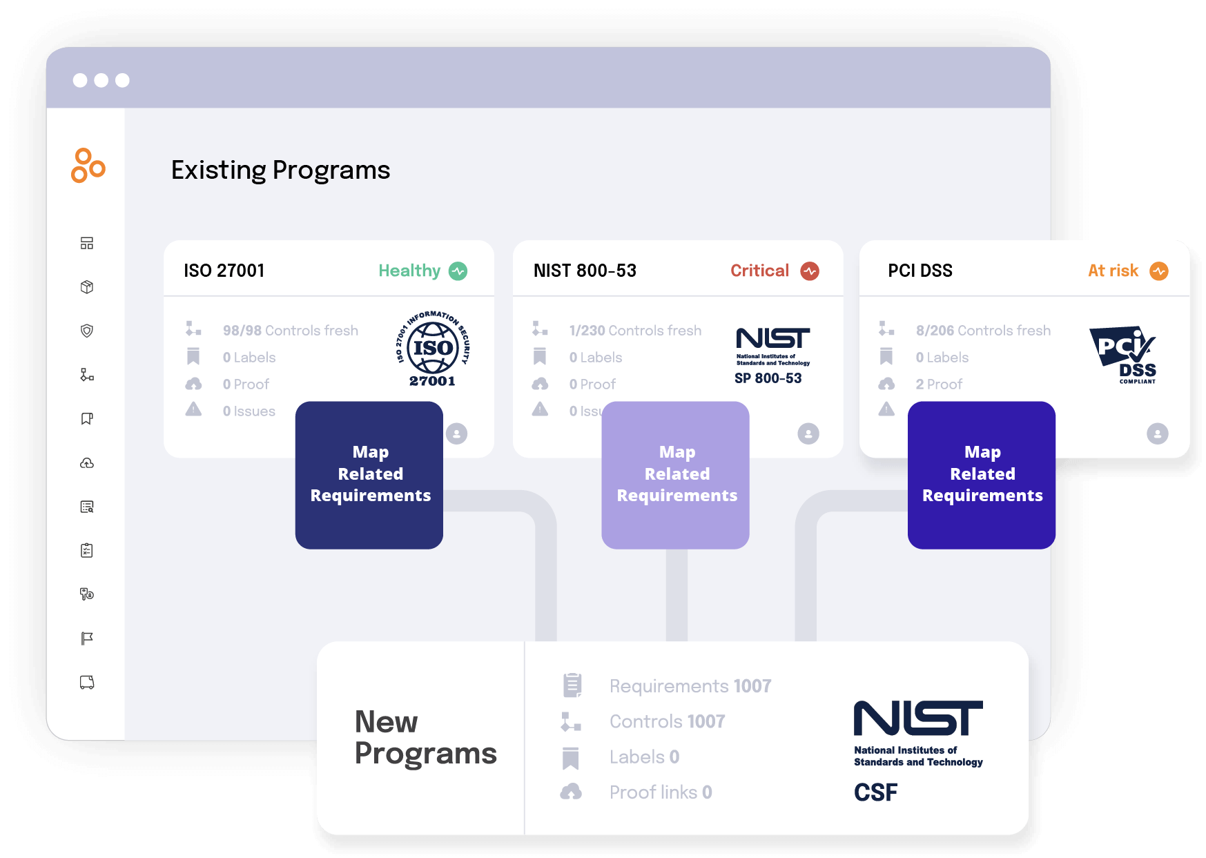Click '0 Labels' on the NIST 800-53 card
Screen dimensions: 1206x858
click(x=596, y=358)
